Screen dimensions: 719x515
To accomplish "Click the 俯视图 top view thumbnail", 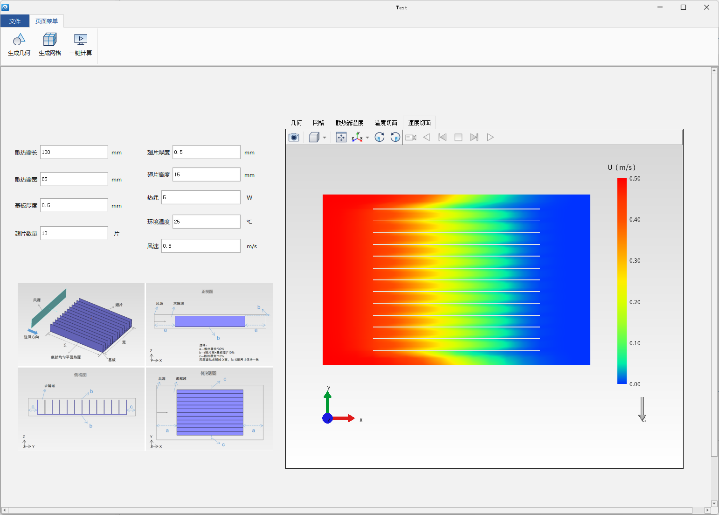I will click(209, 409).
